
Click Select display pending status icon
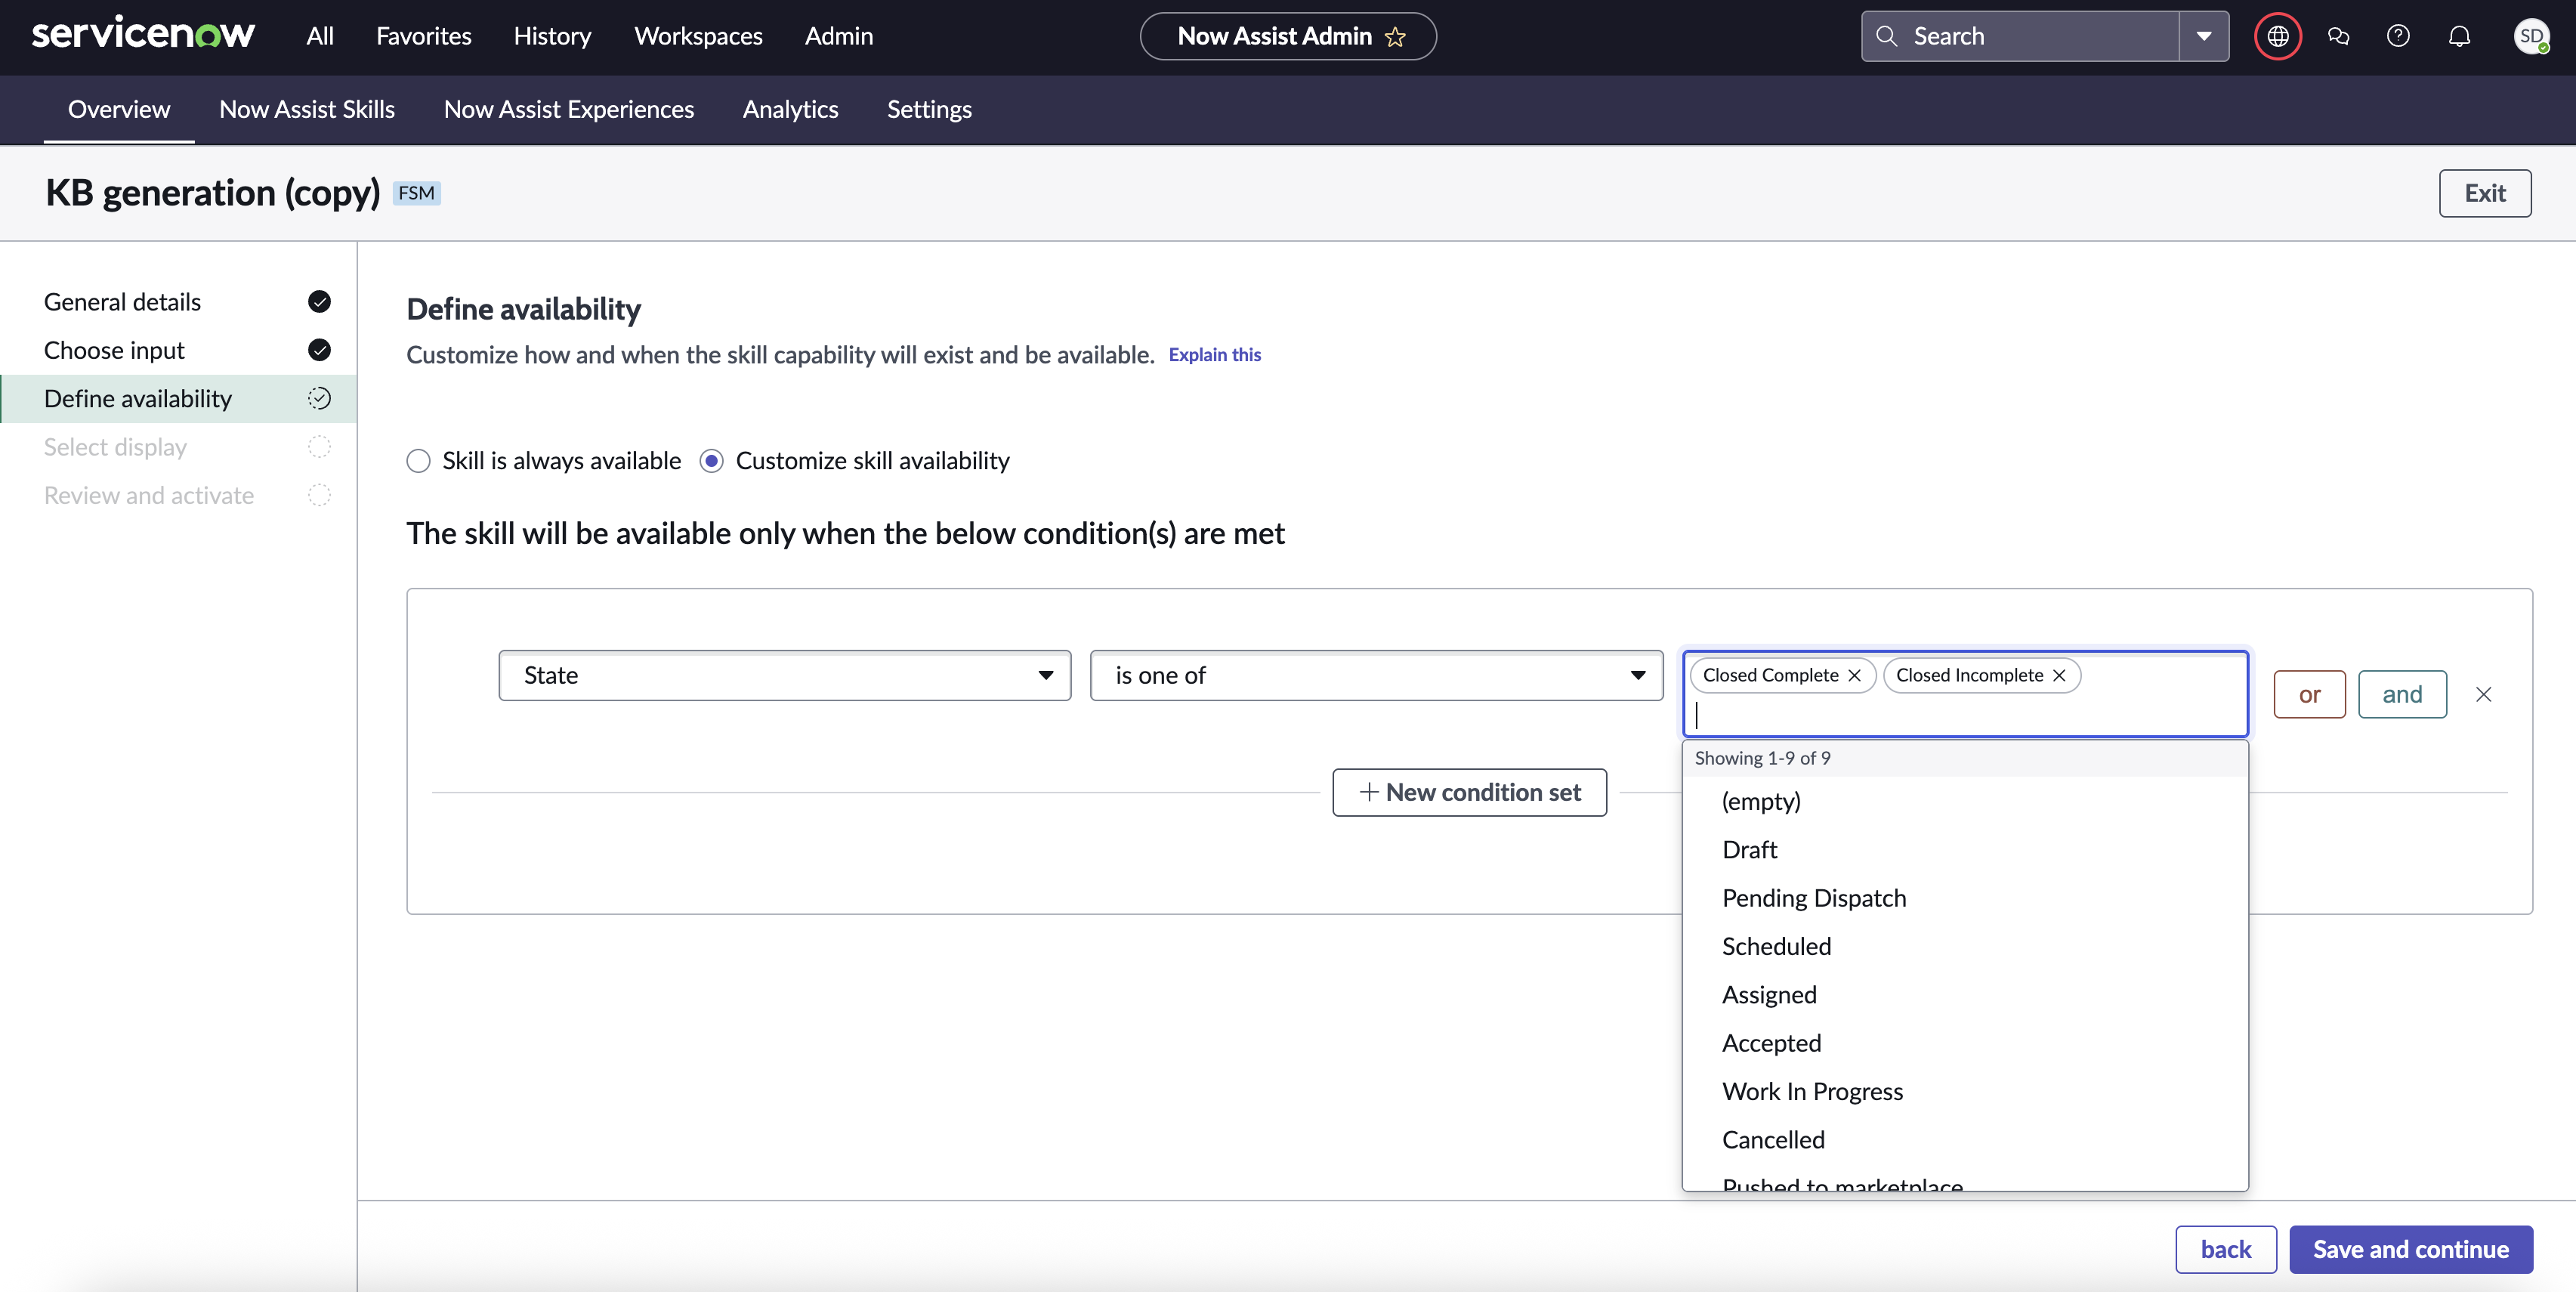point(319,447)
